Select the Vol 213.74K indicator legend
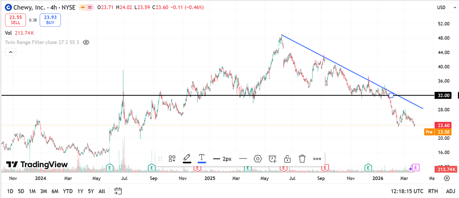459x198 pixels. click(19, 33)
